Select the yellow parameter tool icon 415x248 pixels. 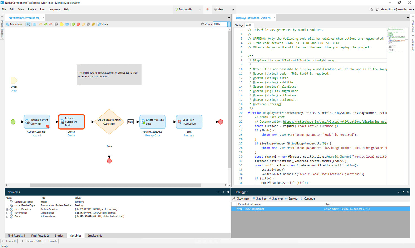point(62,24)
